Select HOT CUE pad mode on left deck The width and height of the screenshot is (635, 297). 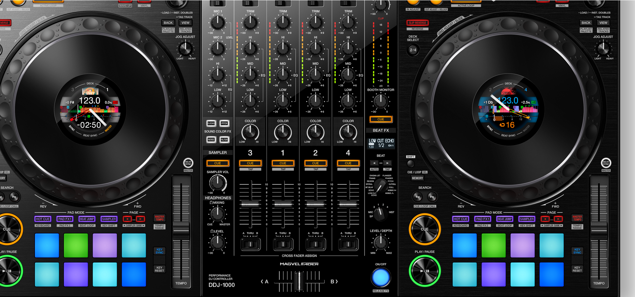tap(43, 219)
